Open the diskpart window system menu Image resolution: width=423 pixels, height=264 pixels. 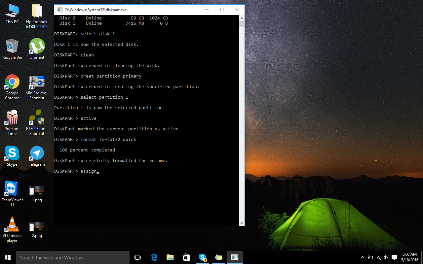coord(60,10)
